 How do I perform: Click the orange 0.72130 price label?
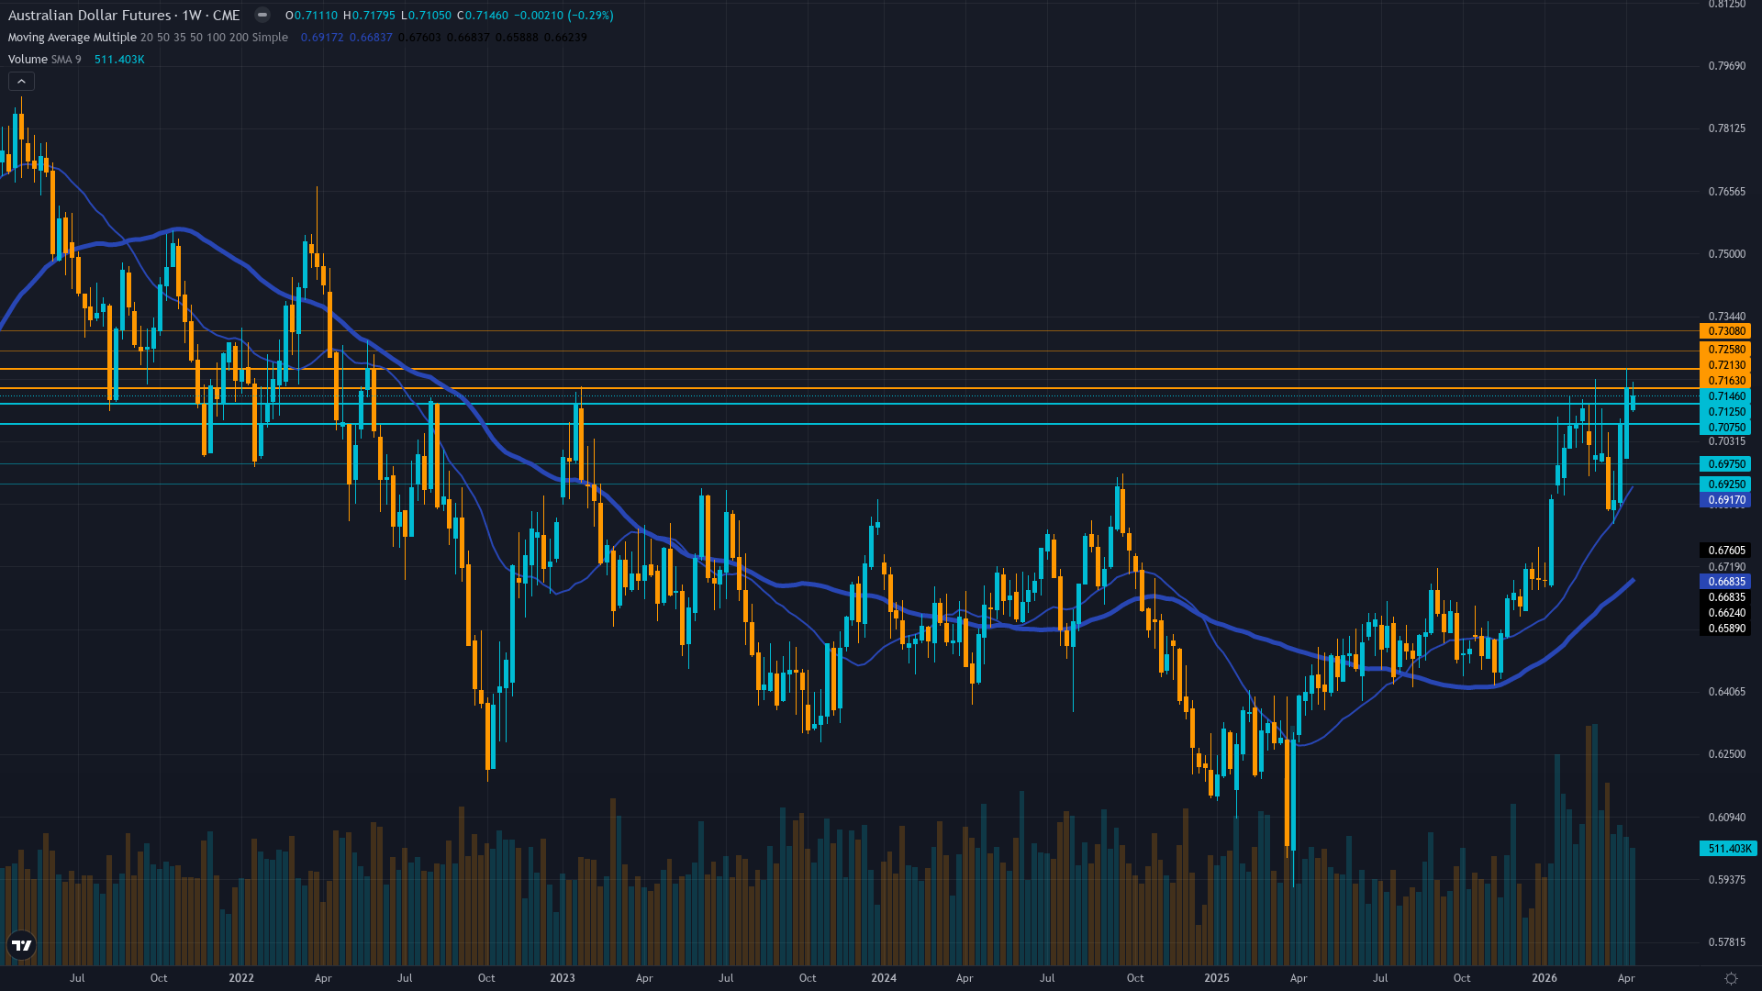tap(1725, 365)
